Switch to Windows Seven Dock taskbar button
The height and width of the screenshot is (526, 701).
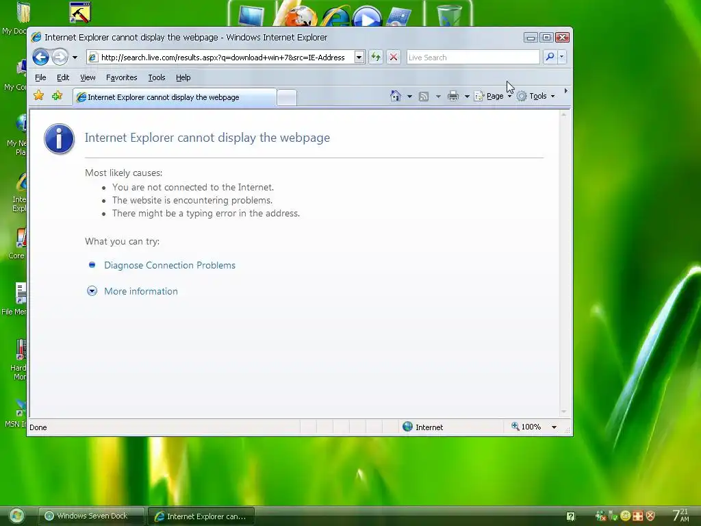click(92, 516)
